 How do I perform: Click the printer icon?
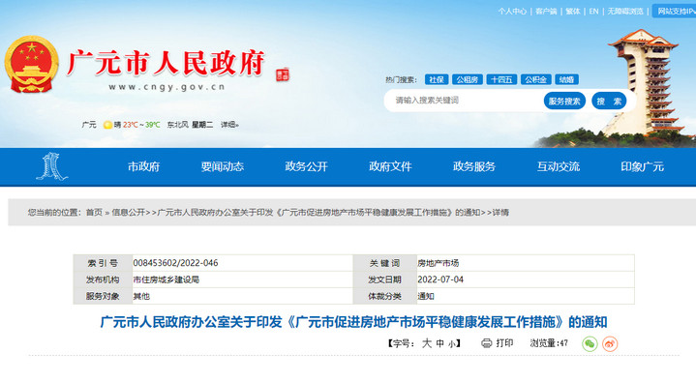tap(487, 343)
